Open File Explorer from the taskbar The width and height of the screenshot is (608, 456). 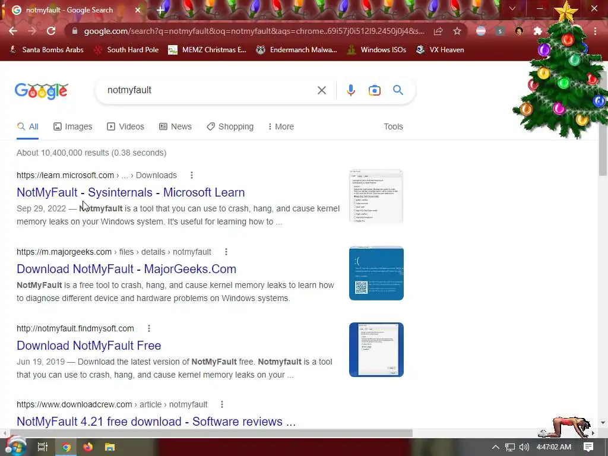tap(110, 447)
